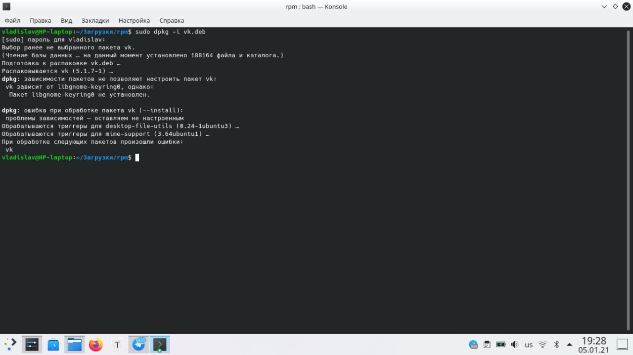Click the mime-support triggers line
This screenshot has width=633, height=355.
[105, 134]
